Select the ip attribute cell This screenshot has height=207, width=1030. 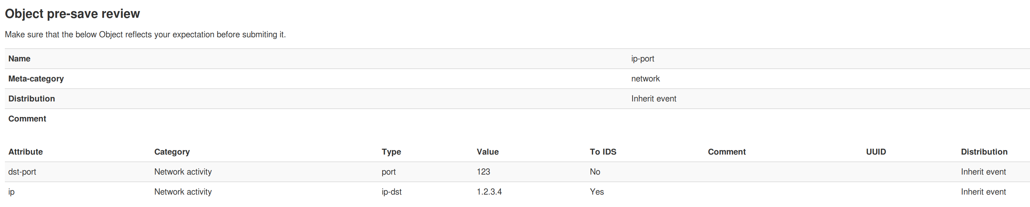coord(11,192)
